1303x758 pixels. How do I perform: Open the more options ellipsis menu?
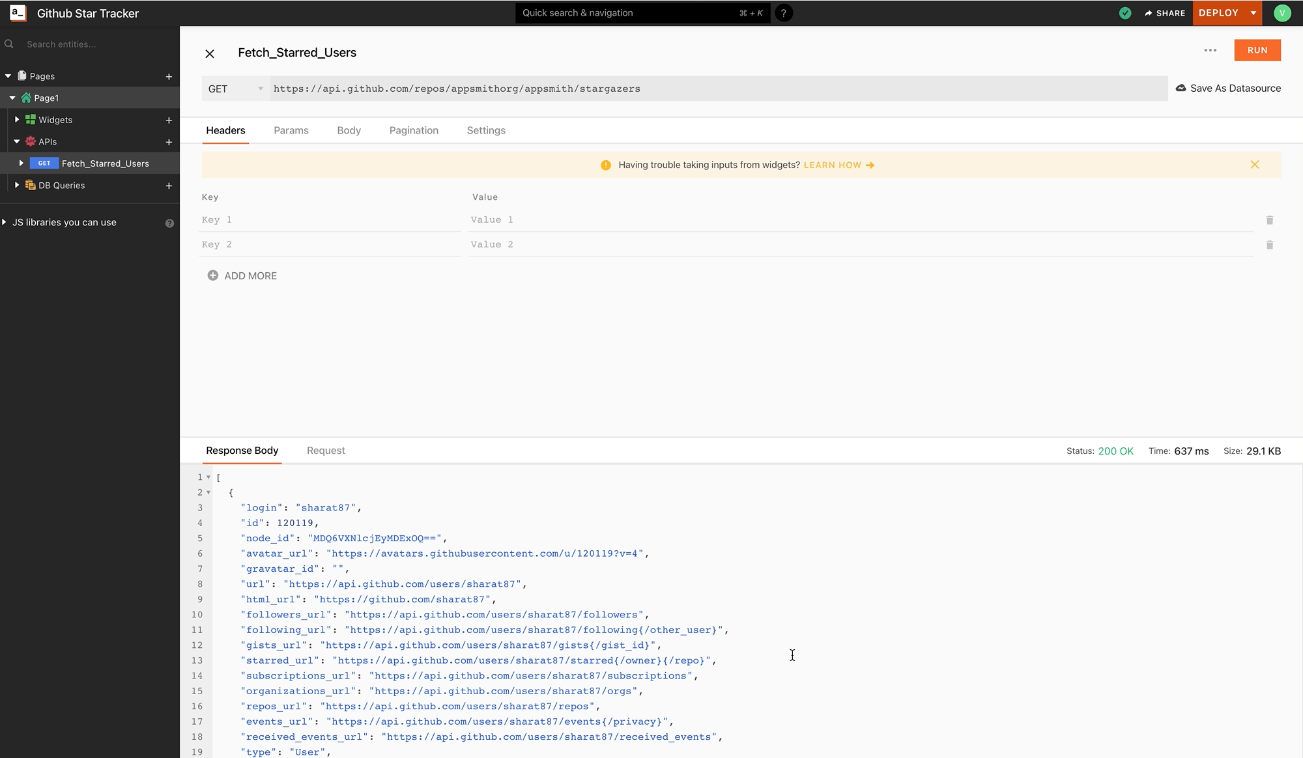(x=1210, y=50)
